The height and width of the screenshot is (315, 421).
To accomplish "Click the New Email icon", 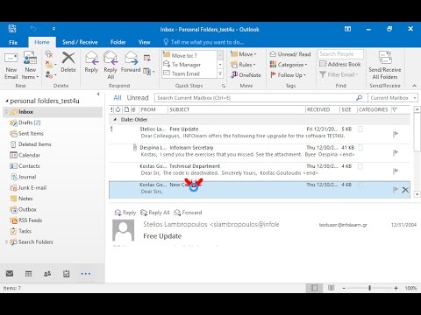I will [11, 66].
